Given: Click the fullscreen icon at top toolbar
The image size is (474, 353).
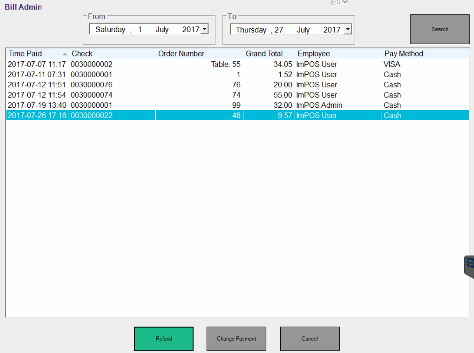Looking at the screenshot, I should click(339, 2).
